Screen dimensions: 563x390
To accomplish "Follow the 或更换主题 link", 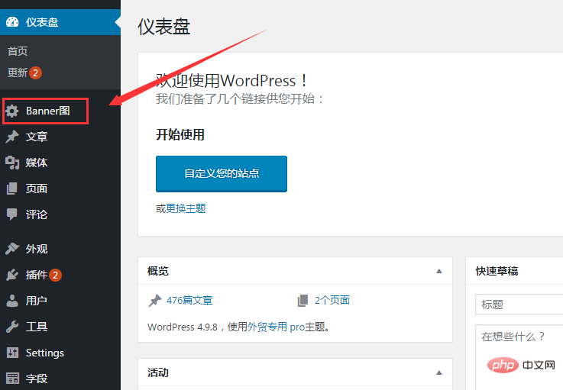I will [181, 208].
